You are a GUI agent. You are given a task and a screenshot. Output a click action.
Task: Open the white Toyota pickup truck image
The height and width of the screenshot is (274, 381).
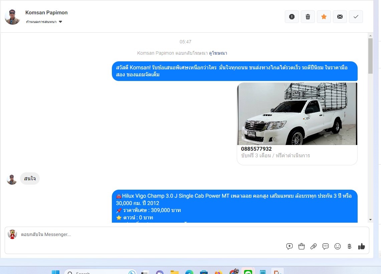297,114
